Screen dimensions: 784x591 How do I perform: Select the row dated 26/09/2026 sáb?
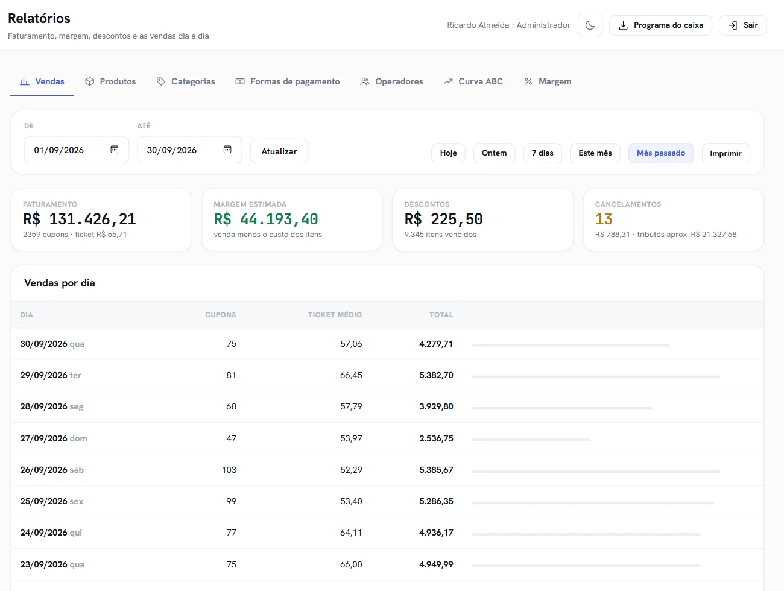point(387,470)
